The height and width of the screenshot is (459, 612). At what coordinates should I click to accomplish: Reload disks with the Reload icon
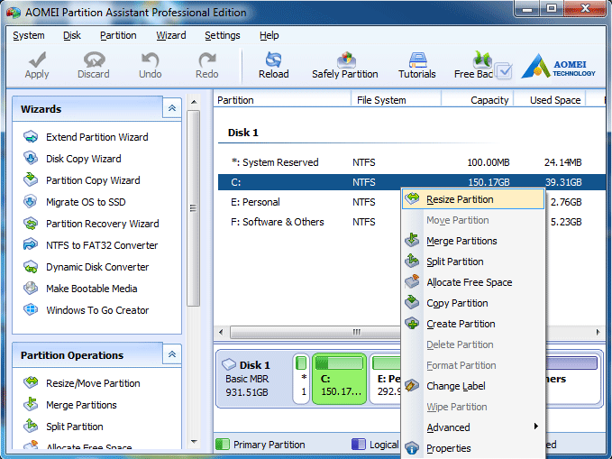click(274, 60)
